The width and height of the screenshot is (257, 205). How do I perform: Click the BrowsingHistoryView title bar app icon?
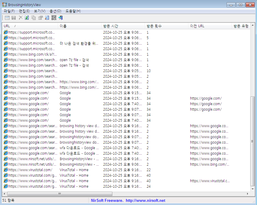5,5
